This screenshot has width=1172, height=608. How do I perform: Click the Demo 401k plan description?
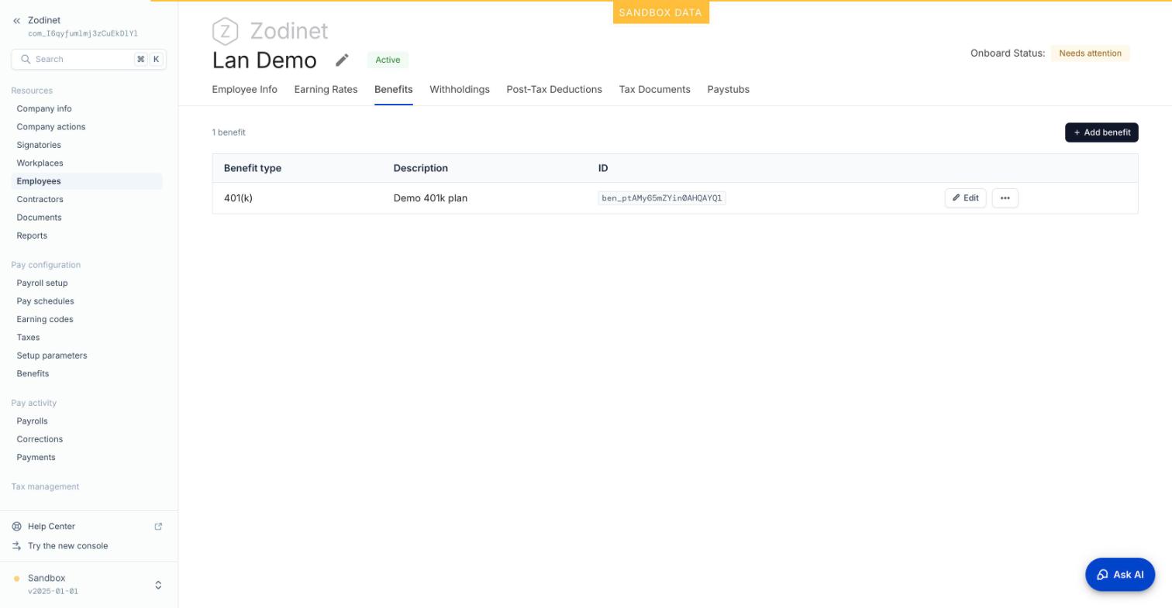coord(430,198)
